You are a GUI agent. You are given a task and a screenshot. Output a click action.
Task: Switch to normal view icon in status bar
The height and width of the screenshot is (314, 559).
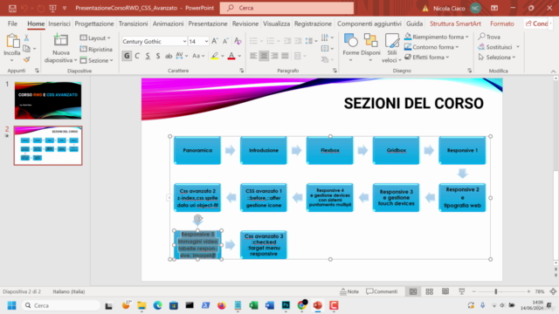click(413, 291)
